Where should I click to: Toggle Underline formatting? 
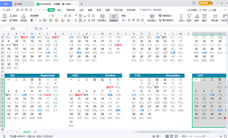[x=40, y=20]
